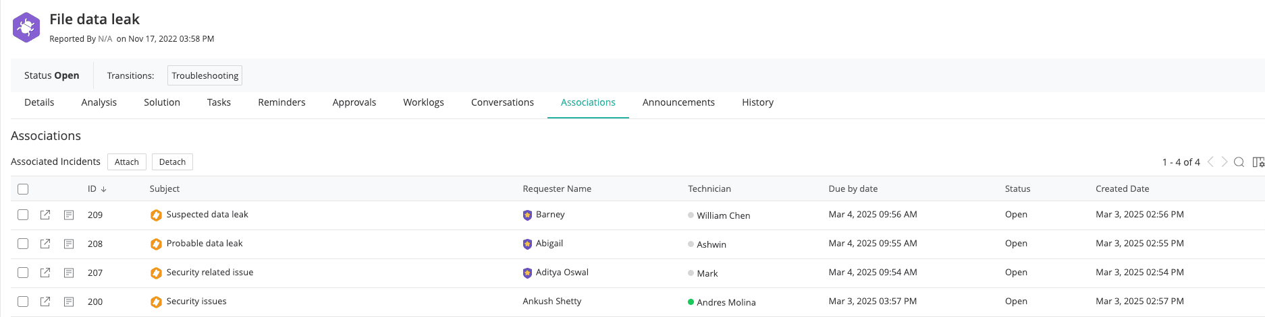Click the notes icon for incident 200
This screenshot has height=317, width=1265.
click(69, 302)
